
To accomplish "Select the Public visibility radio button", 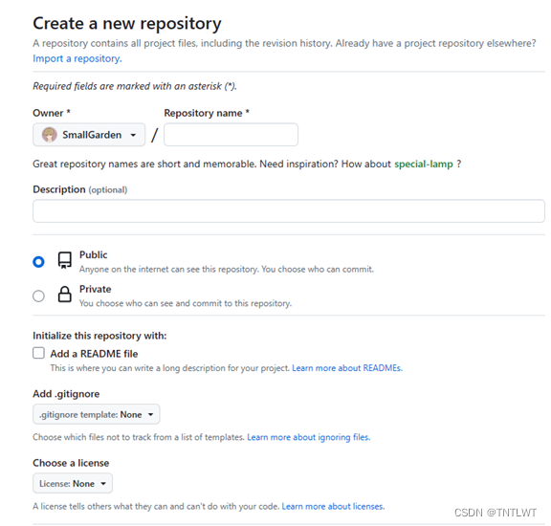I will coord(38,262).
